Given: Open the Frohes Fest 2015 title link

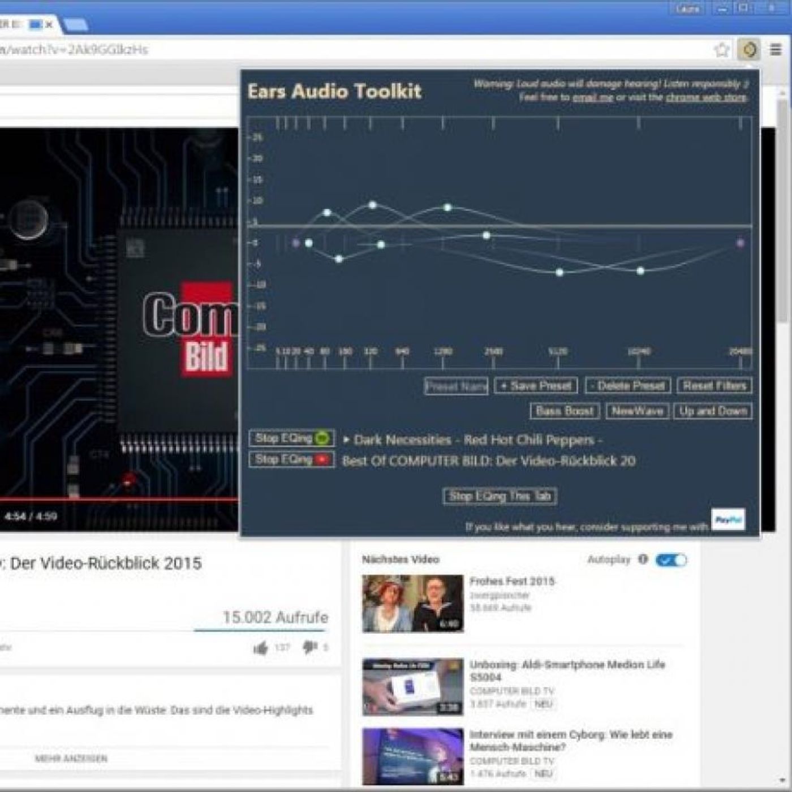Looking at the screenshot, I should (x=513, y=581).
